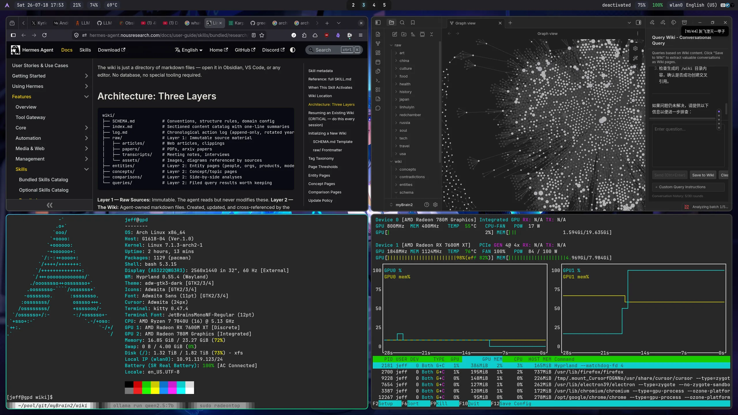Open outgoing links icon in right sidebar
The image size is (738, 415).
coord(663,22)
